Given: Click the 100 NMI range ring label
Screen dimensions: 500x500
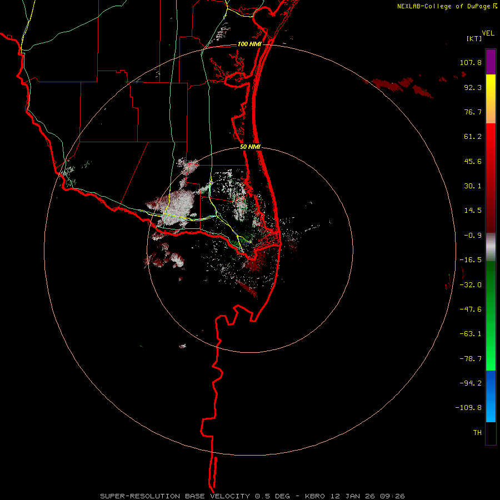Looking at the screenshot, I should (x=249, y=44).
